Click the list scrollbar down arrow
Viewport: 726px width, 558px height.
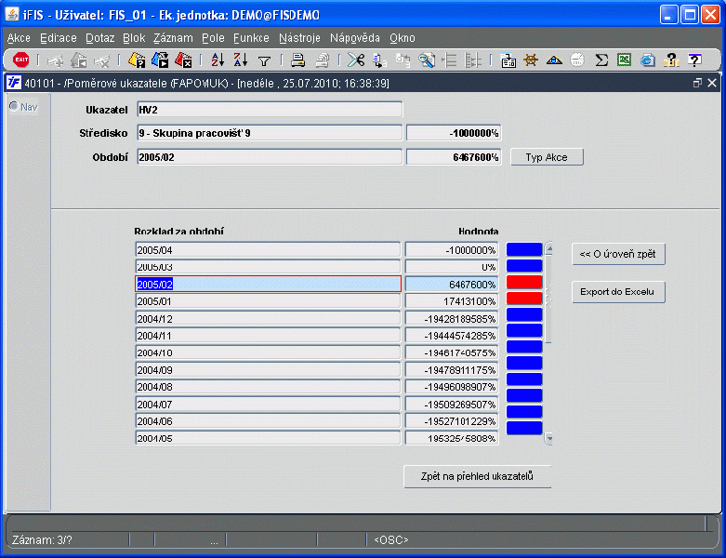tap(549, 438)
